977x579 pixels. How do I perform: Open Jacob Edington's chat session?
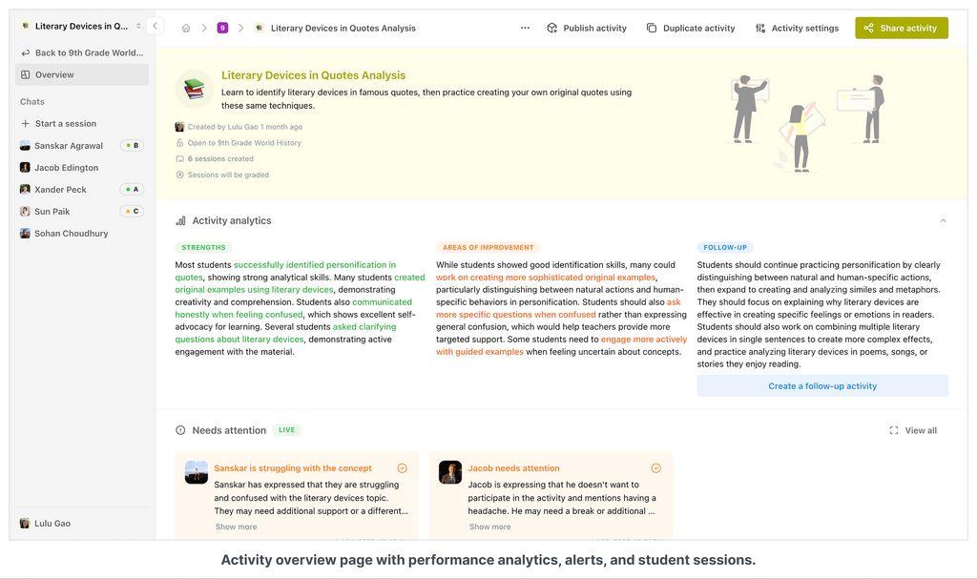82,168
